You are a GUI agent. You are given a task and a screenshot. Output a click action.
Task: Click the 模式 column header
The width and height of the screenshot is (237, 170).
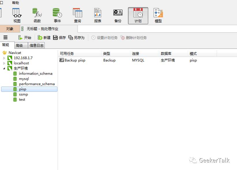pos(202,54)
